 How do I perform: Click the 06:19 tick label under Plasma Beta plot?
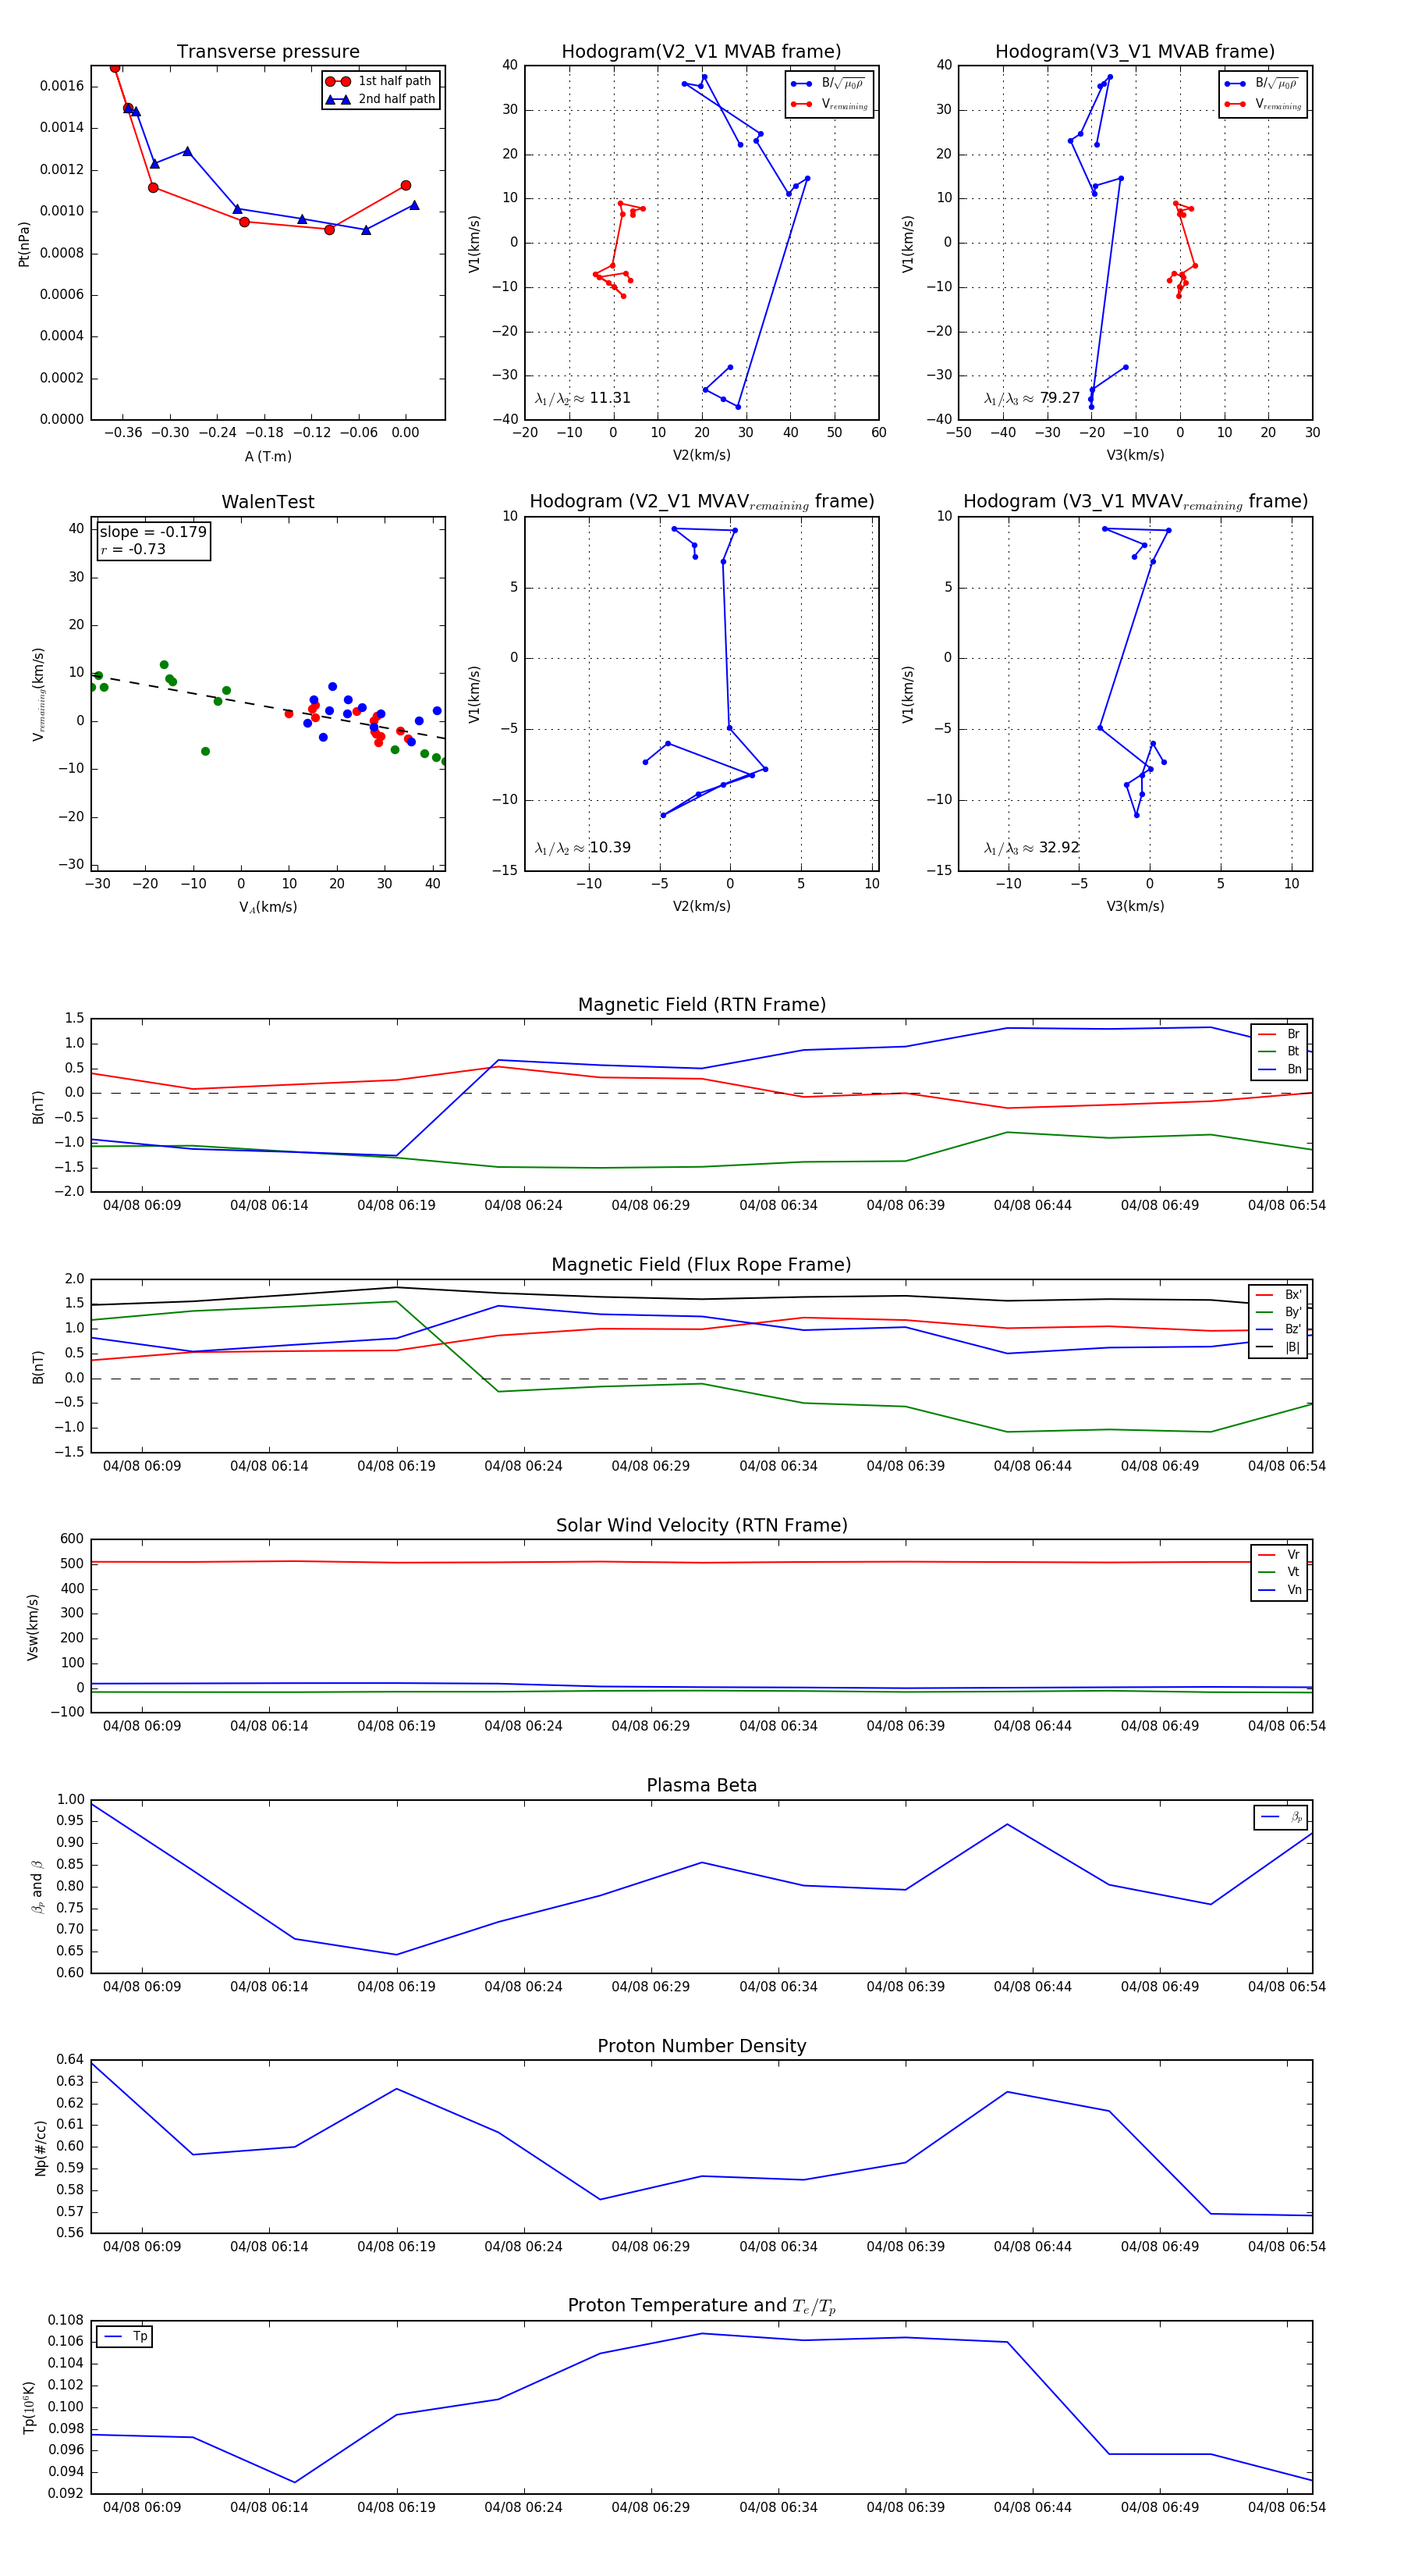click(397, 1986)
